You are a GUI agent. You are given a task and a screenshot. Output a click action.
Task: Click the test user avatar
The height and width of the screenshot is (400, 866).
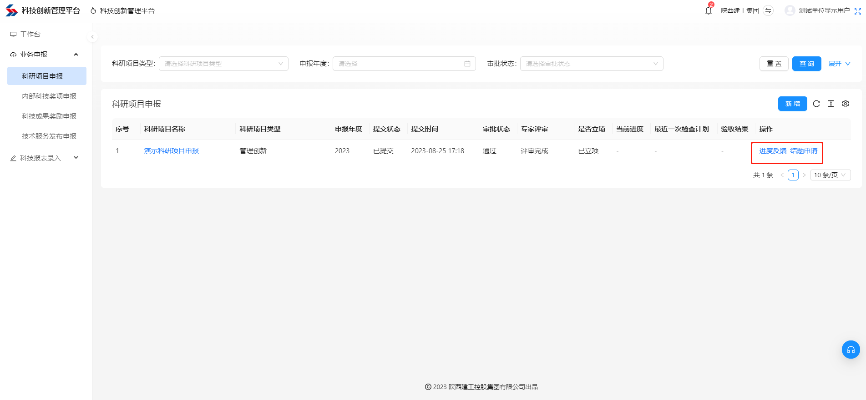pyautogui.click(x=790, y=10)
